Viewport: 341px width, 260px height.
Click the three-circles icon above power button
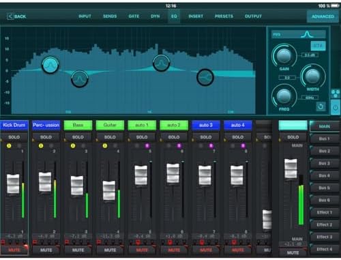(x=336, y=93)
